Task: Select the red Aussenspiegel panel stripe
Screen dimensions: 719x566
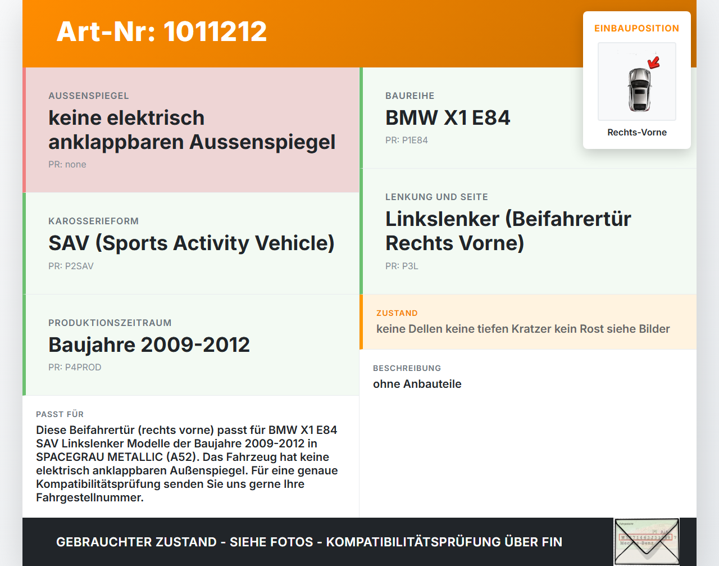Action: tap(24, 129)
